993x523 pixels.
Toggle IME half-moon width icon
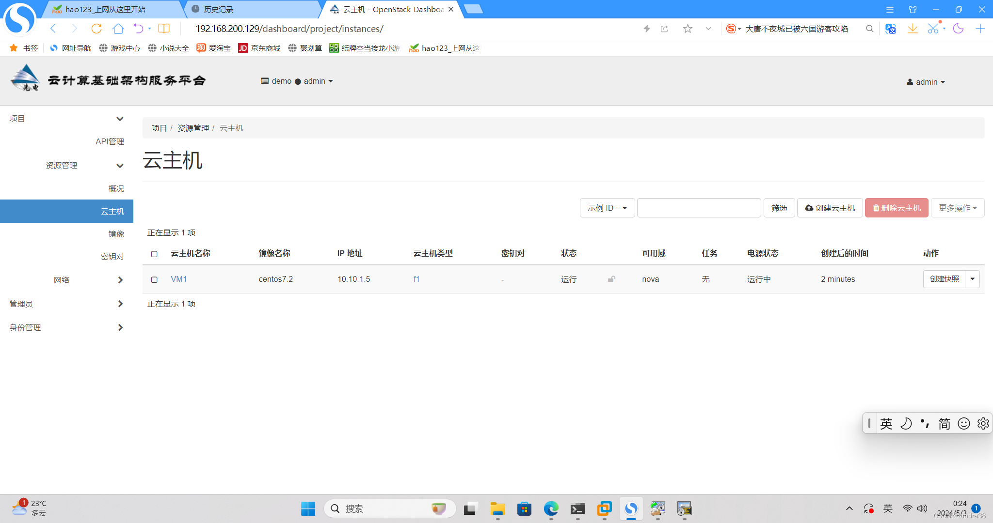tap(906, 424)
